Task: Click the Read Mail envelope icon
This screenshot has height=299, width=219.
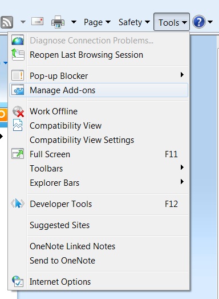Action: click(x=38, y=21)
